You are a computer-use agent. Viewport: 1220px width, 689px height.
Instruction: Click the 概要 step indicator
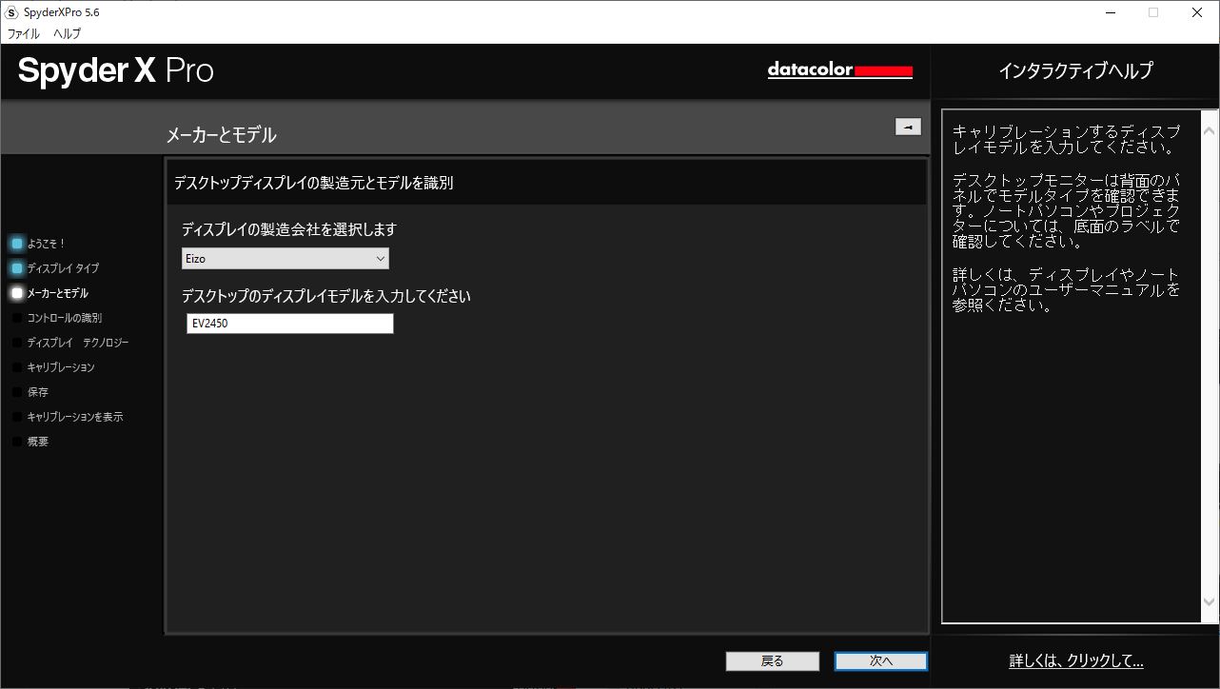coord(17,442)
